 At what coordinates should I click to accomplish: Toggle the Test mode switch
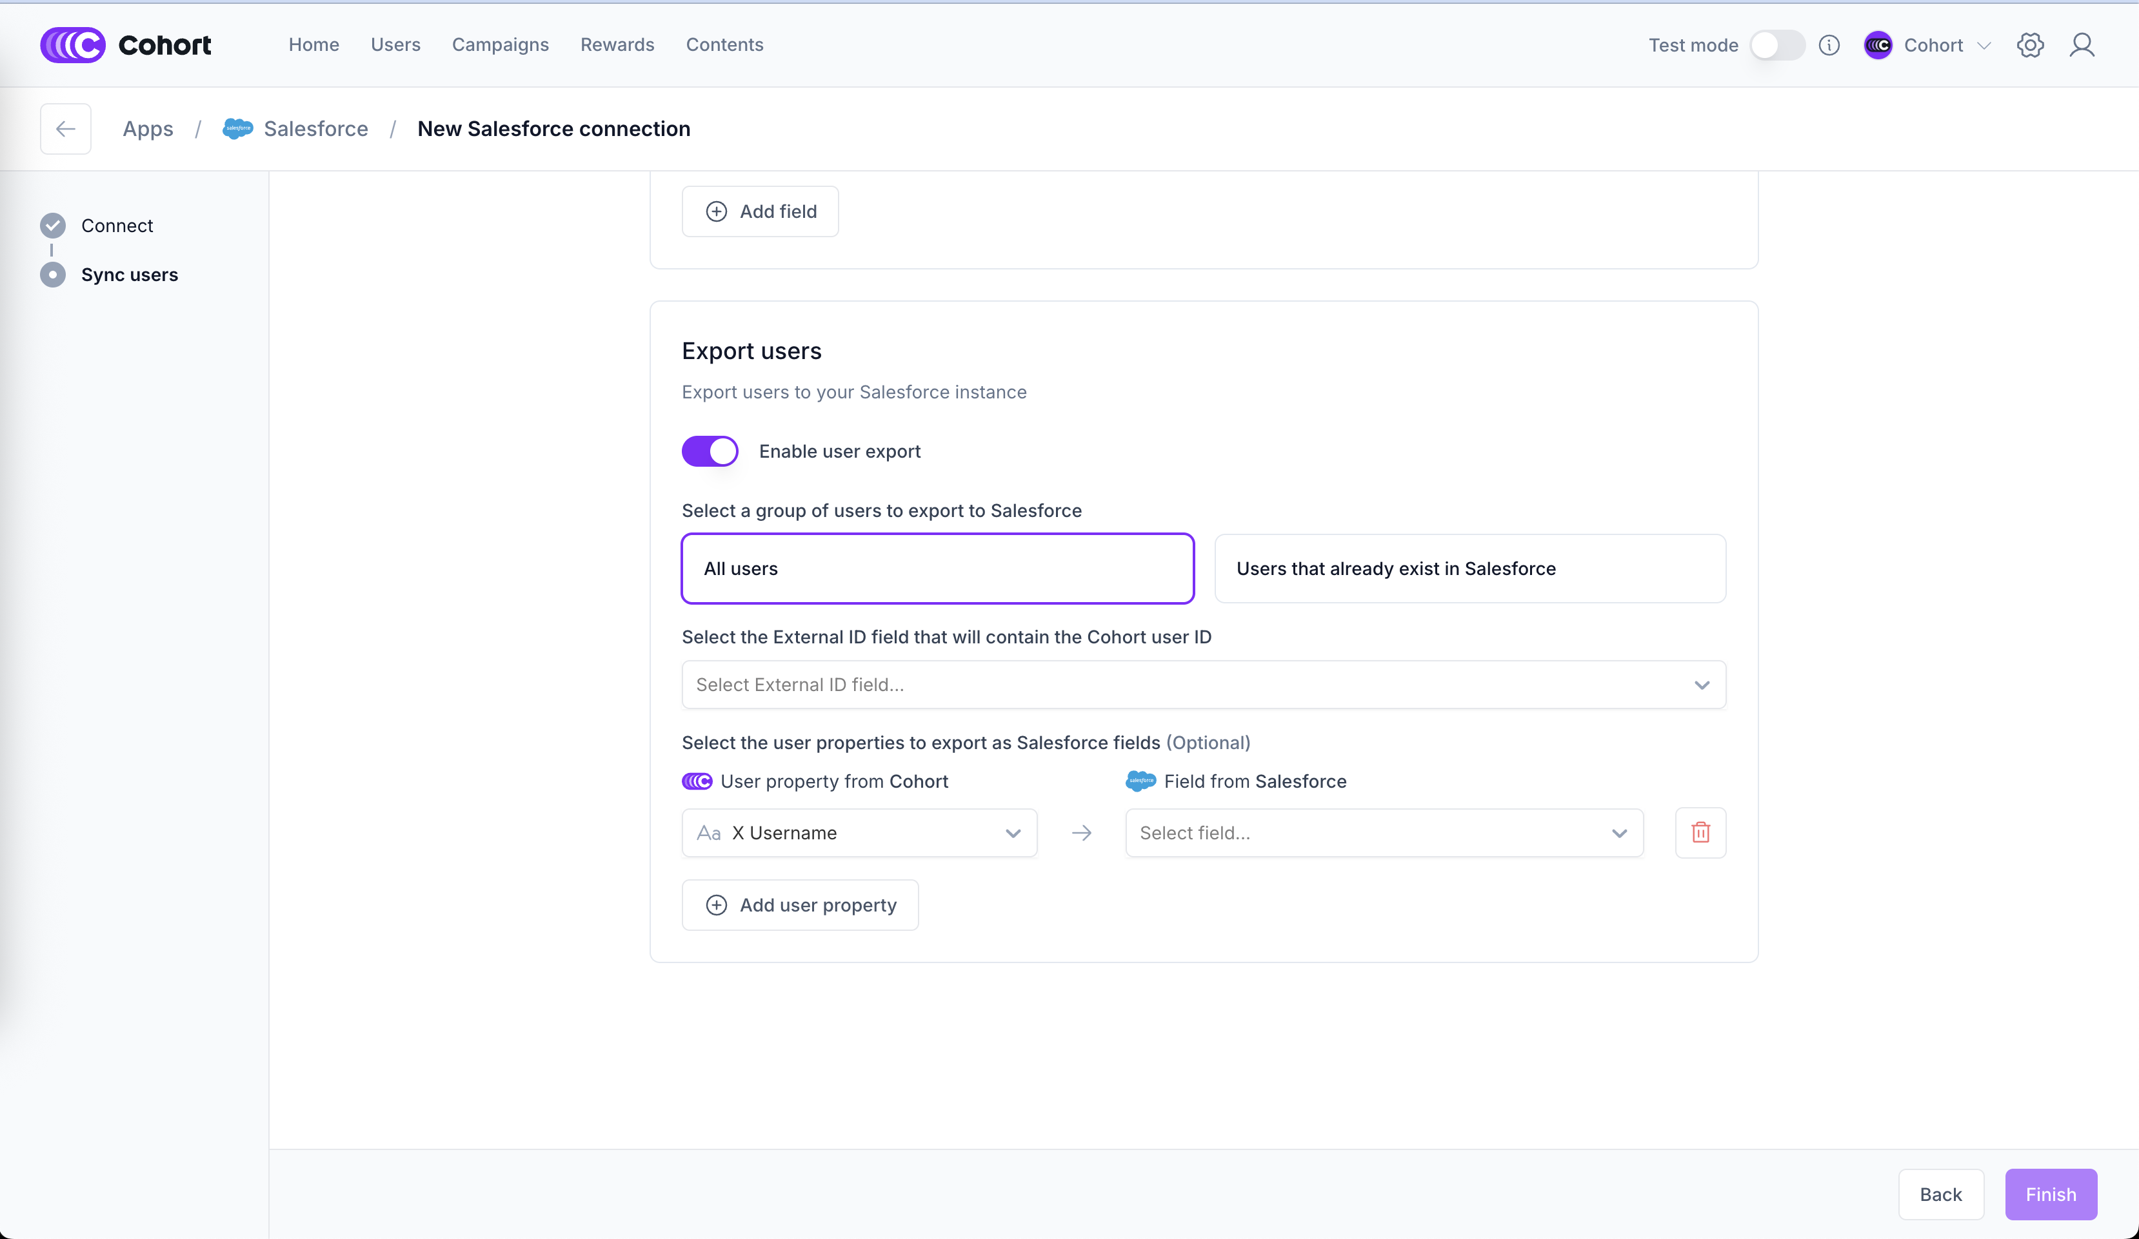click(1776, 45)
